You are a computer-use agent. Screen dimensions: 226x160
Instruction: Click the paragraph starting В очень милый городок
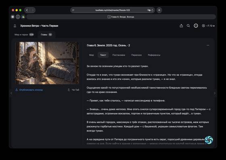(x=148, y=127)
